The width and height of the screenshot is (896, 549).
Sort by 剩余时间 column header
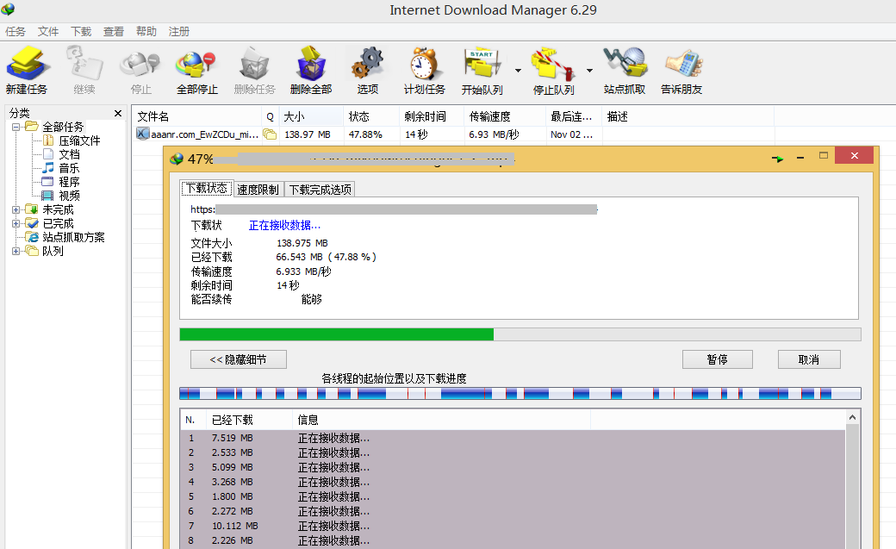click(x=432, y=116)
